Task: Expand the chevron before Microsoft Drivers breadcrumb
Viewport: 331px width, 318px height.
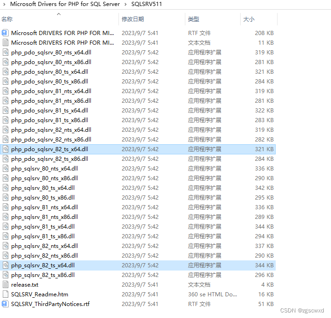Action: pyautogui.click(x=4, y=4)
